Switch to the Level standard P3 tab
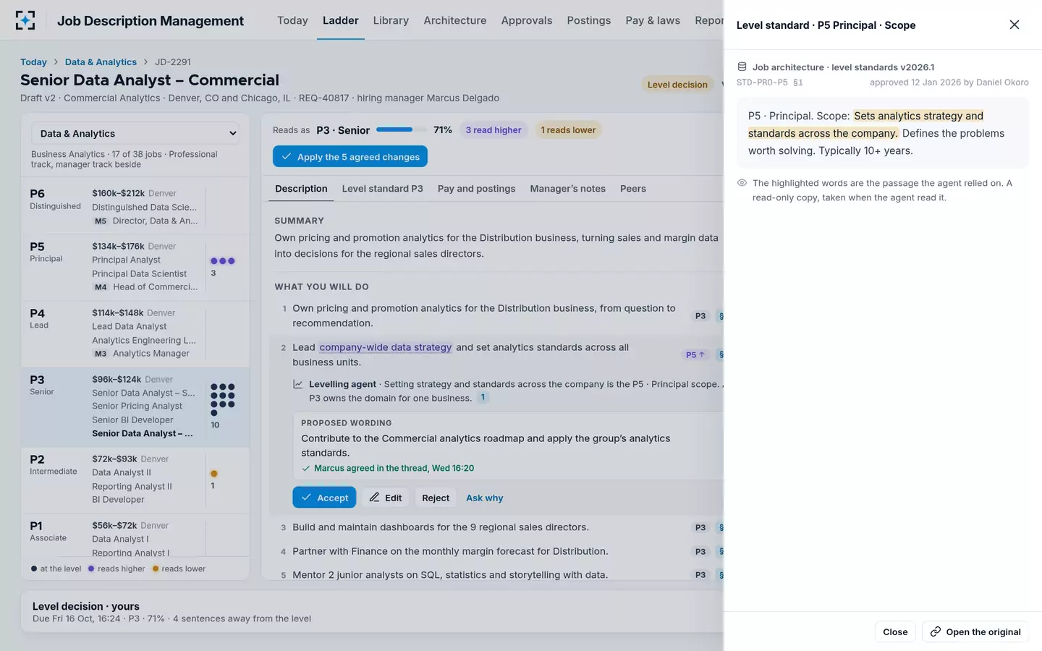This screenshot has height=651, width=1042. pos(382,189)
